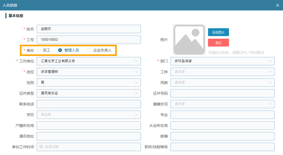Open the 岗位 dropdown showing 资深管理师
The image size is (283, 155).
(89, 72)
